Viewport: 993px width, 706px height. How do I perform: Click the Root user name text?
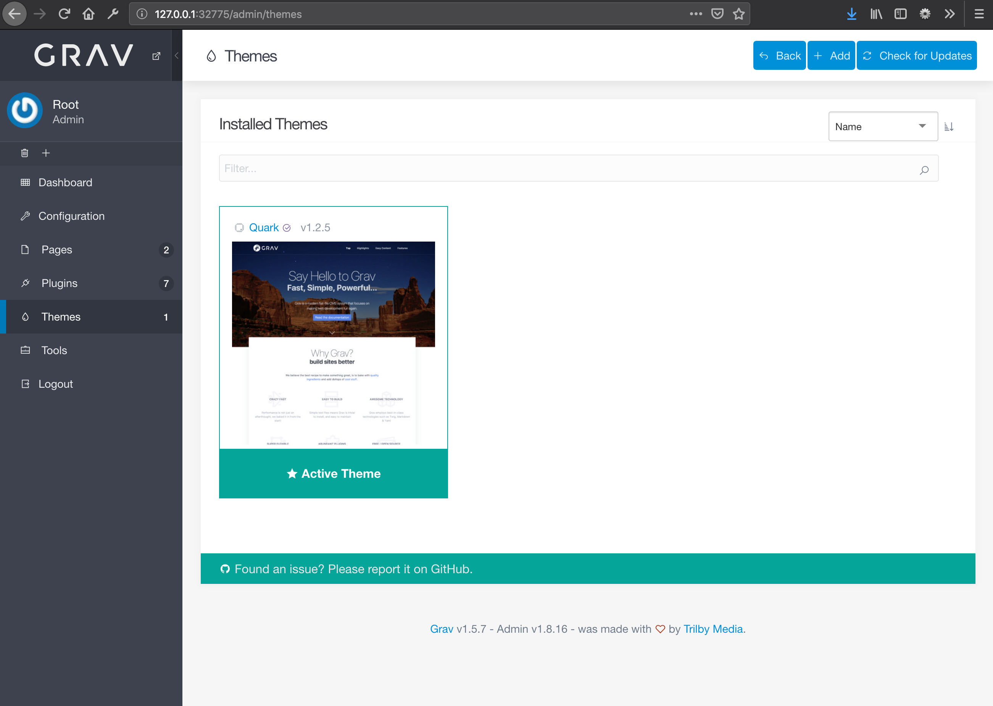[66, 104]
